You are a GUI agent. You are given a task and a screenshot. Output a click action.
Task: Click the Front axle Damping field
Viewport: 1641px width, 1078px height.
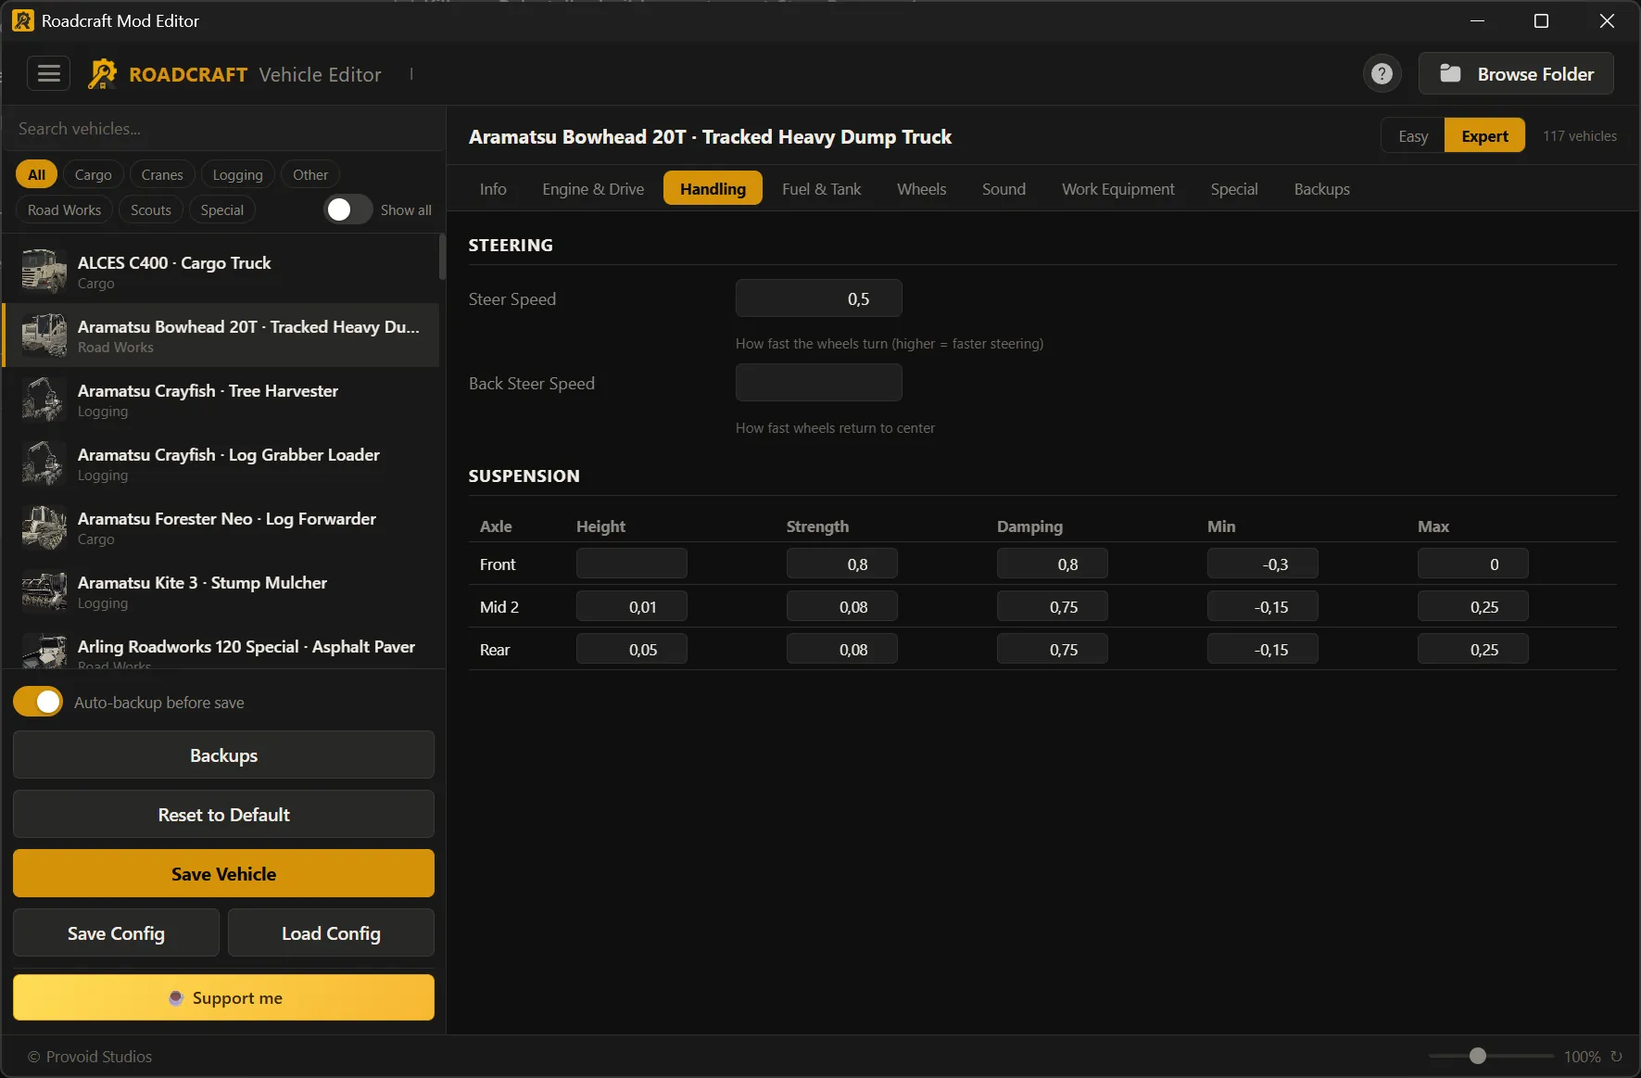click(x=1052, y=564)
